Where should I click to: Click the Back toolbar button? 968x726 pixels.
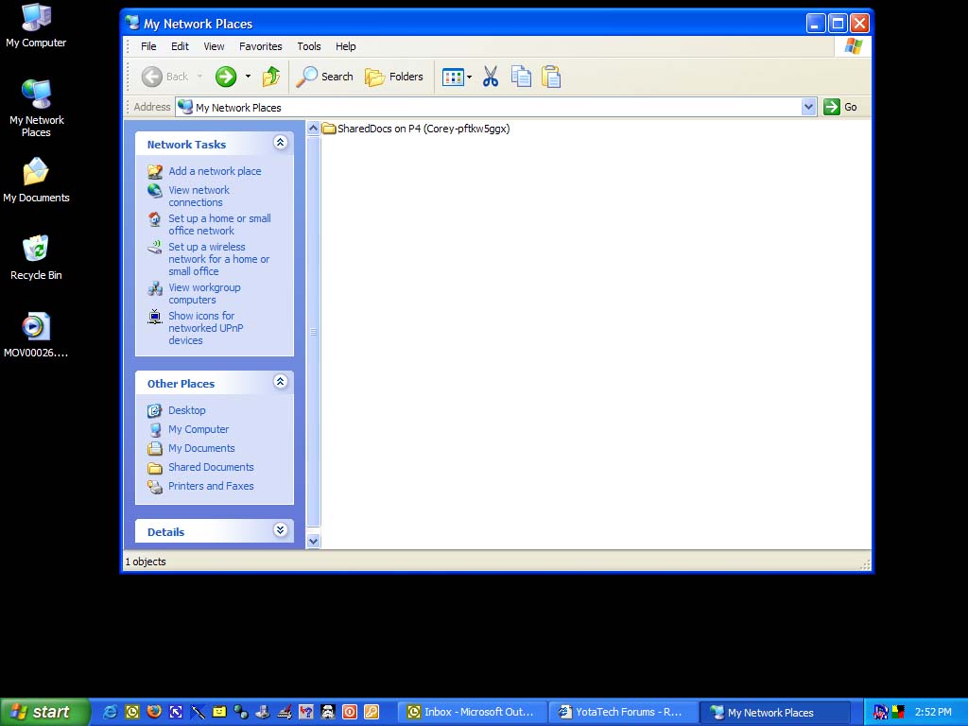tap(164, 77)
